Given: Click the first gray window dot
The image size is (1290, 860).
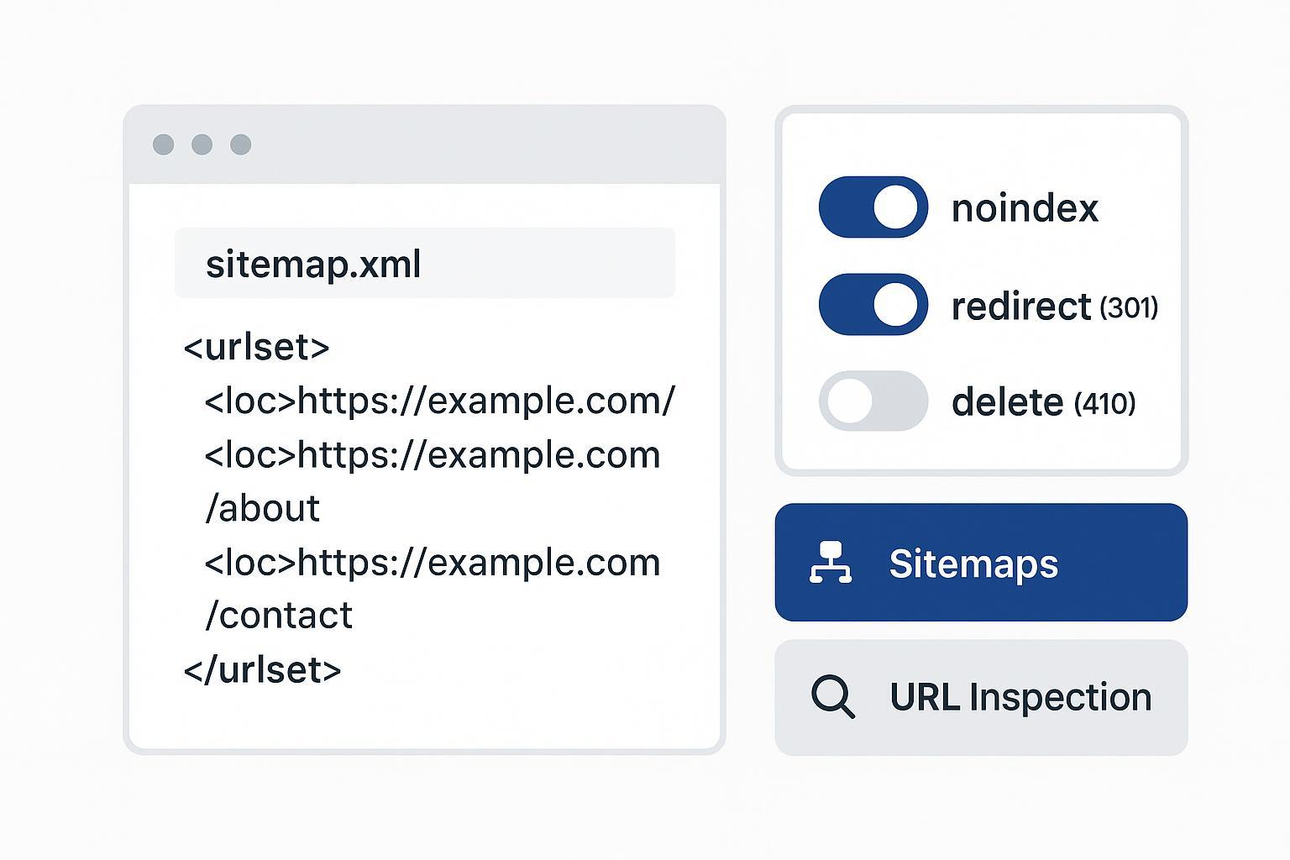Looking at the screenshot, I should pos(164,144).
